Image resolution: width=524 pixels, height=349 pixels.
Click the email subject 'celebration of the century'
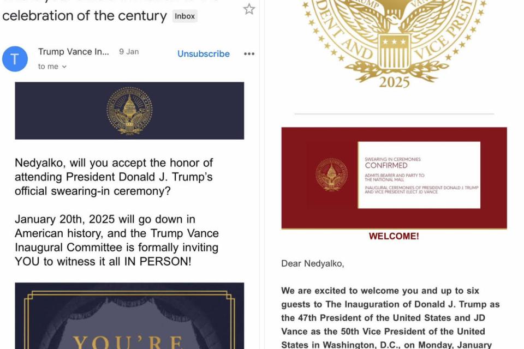point(84,16)
